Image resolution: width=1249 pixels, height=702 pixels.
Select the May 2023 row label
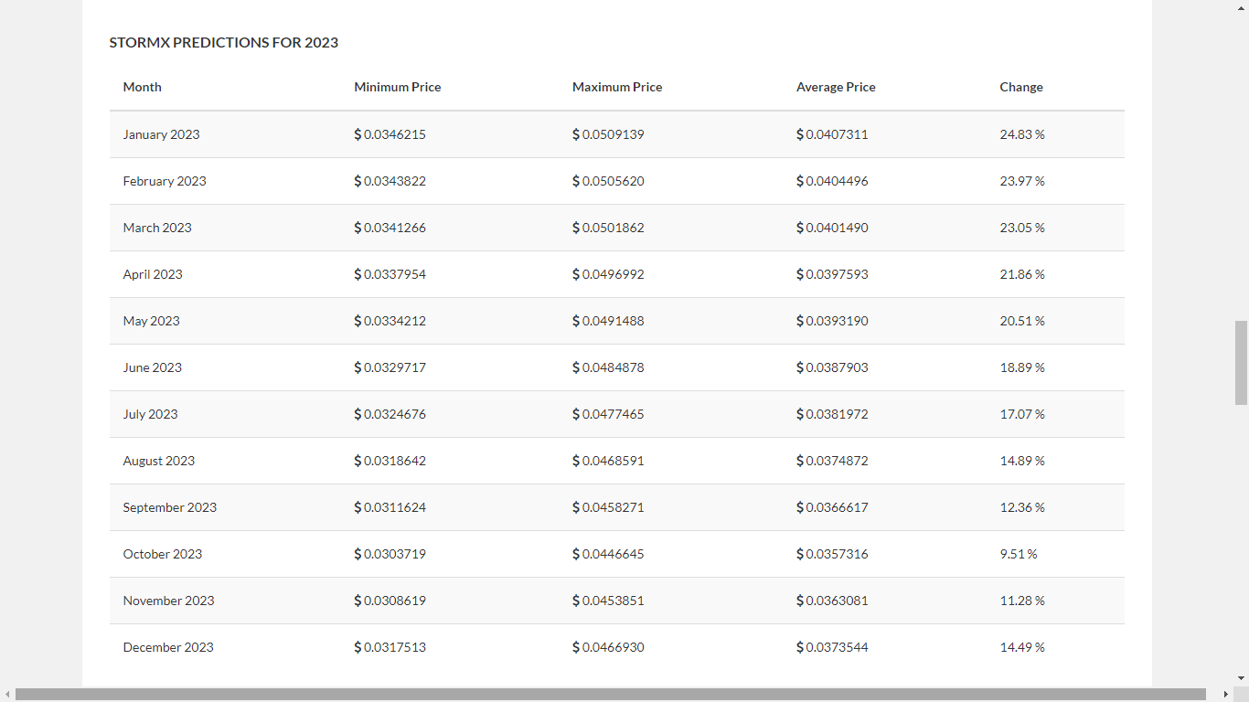click(x=151, y=321)
